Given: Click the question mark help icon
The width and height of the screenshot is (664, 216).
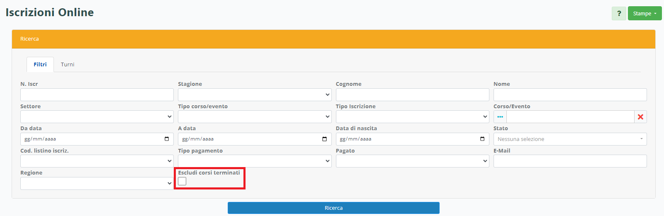Looking at the screenshot, I should (x=619, y=13).
